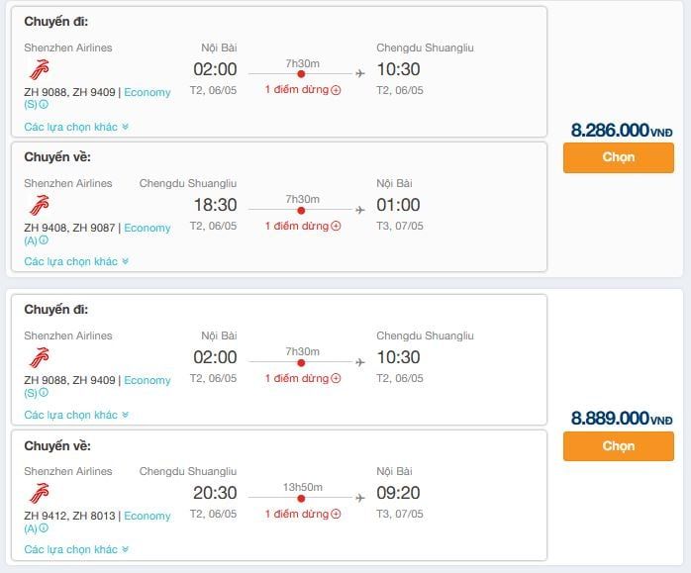The image size is (691, 573).
Task: Expand other options for outbound flight in 8.286.000 offer
Action: (x=76, y=127)
